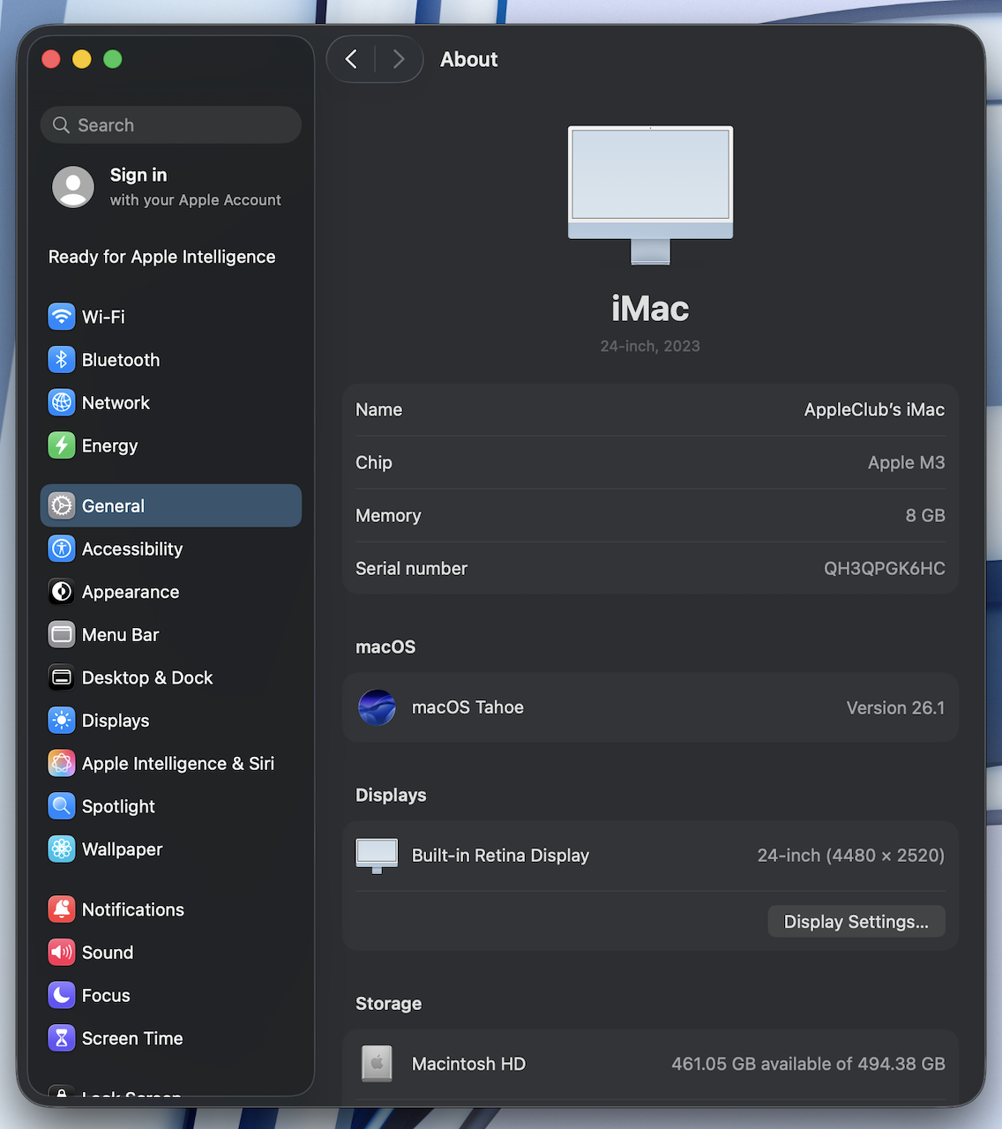Click the Search field in sidebar
The width and height of the screenshot is (1002, 1129).
click(171, 125)
